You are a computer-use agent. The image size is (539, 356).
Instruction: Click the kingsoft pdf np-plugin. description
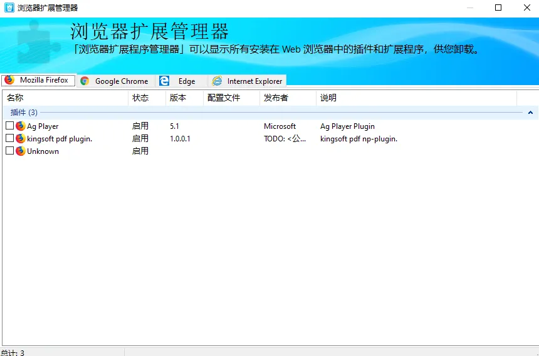(359, 139)
